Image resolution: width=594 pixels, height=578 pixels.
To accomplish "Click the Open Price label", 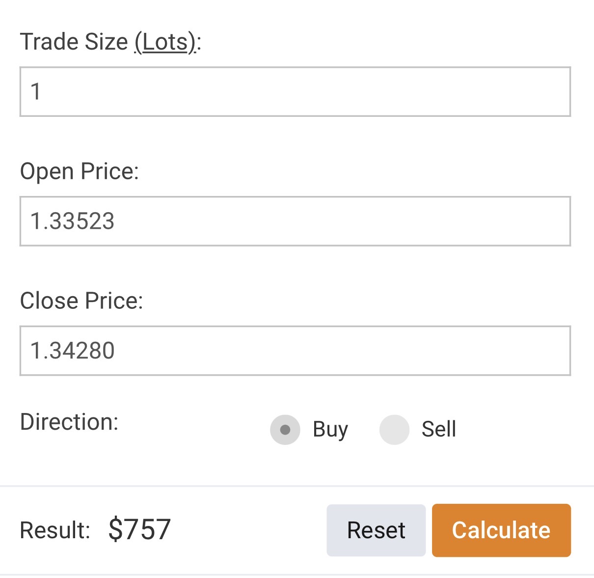I will coord(79,172).
